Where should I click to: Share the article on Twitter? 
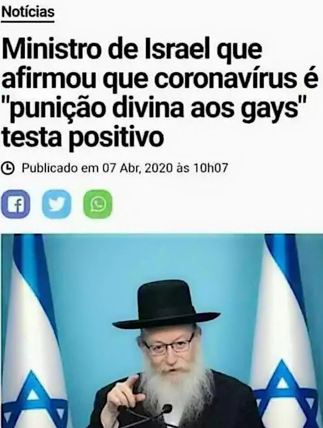point(57,204)
